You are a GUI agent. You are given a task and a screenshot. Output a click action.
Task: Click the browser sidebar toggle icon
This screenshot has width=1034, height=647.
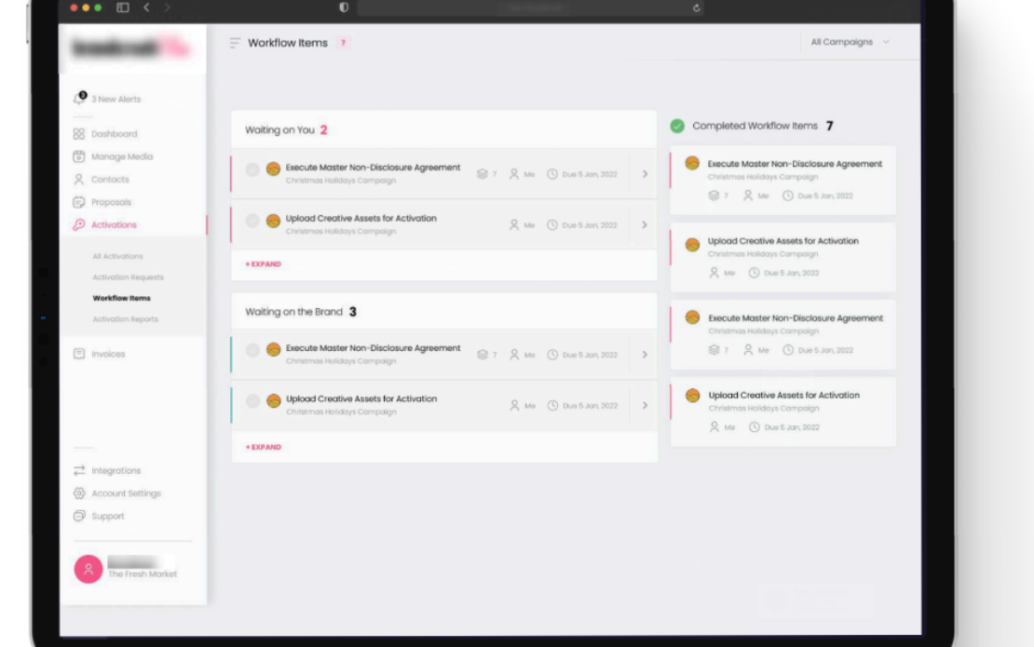pyautogui.click(x=123, y=7)
